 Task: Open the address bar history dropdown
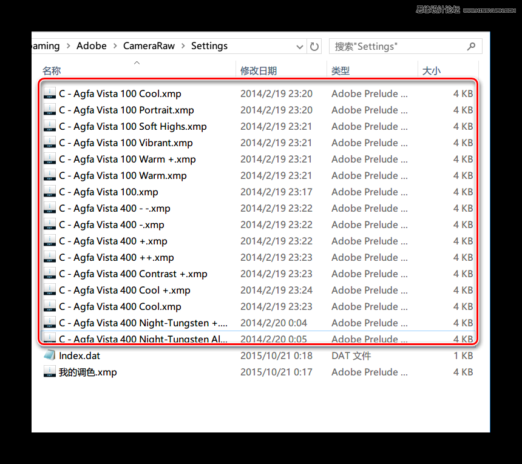click(x=300, y=47)
